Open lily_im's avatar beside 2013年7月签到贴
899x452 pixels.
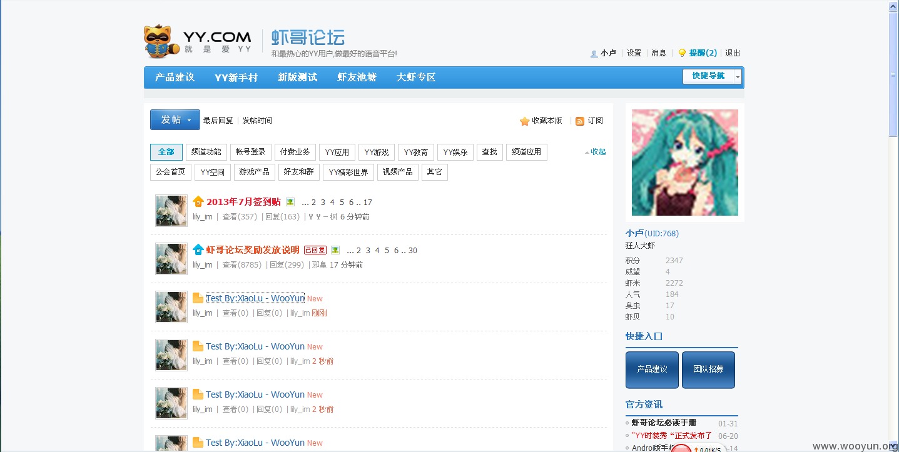click(x=171, y=210)
